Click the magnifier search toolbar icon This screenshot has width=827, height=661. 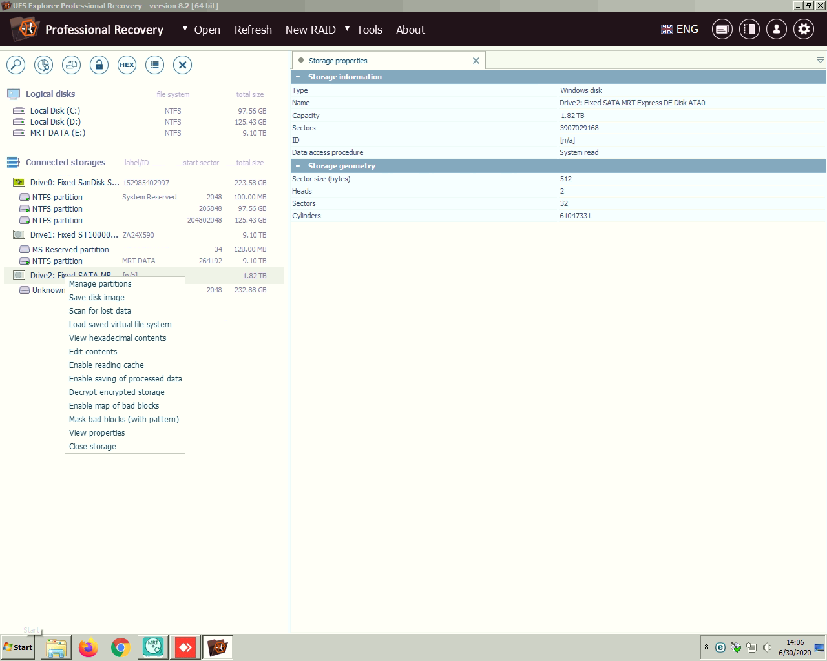[16, 65]
